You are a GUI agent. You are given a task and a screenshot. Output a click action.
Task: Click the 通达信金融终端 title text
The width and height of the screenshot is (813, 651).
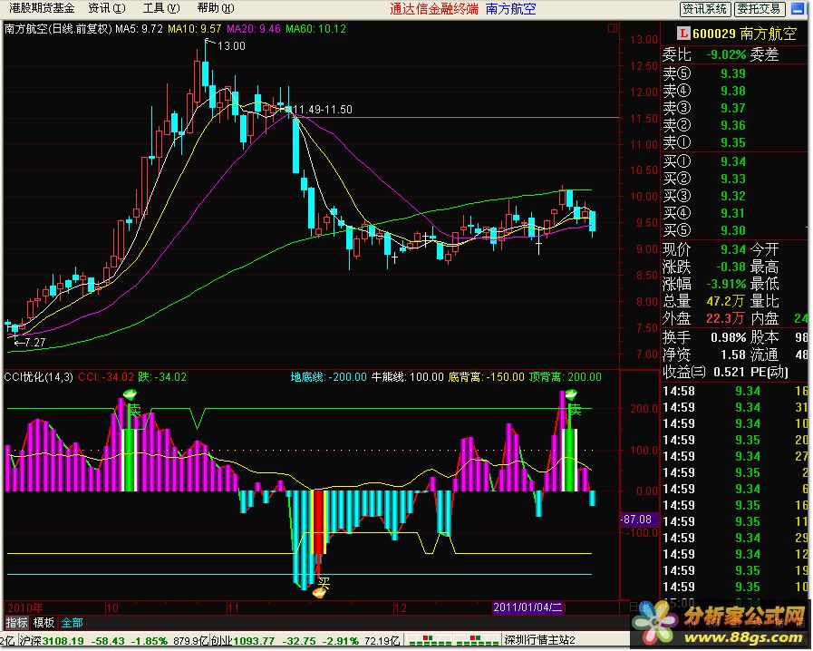434,9
